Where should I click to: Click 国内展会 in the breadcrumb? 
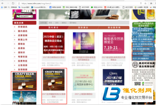click(x=73, y=23)
